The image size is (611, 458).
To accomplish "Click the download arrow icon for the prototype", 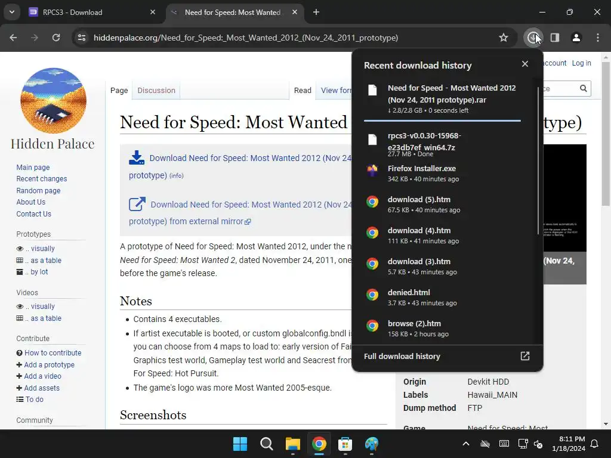I will click(x=137, y=157).
